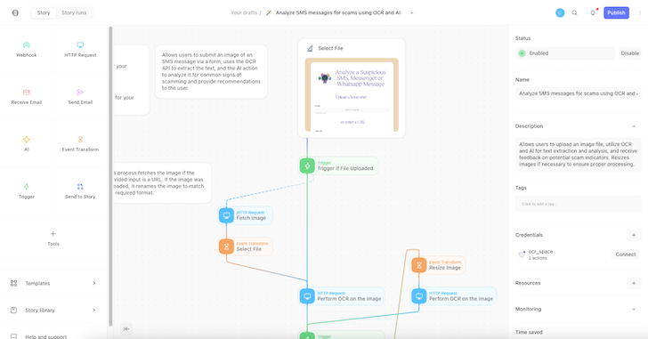Add a resource with the plus button
This screenshot has height=339, width=648.
pos(634,283)
